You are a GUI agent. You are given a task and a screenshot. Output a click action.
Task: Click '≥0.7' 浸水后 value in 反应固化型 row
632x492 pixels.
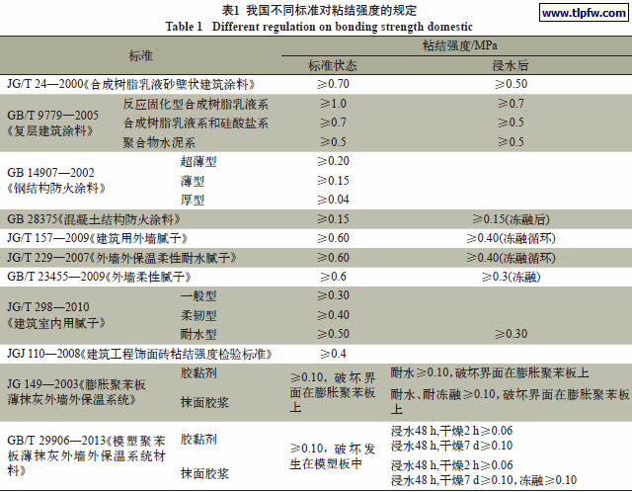(511, 104)
